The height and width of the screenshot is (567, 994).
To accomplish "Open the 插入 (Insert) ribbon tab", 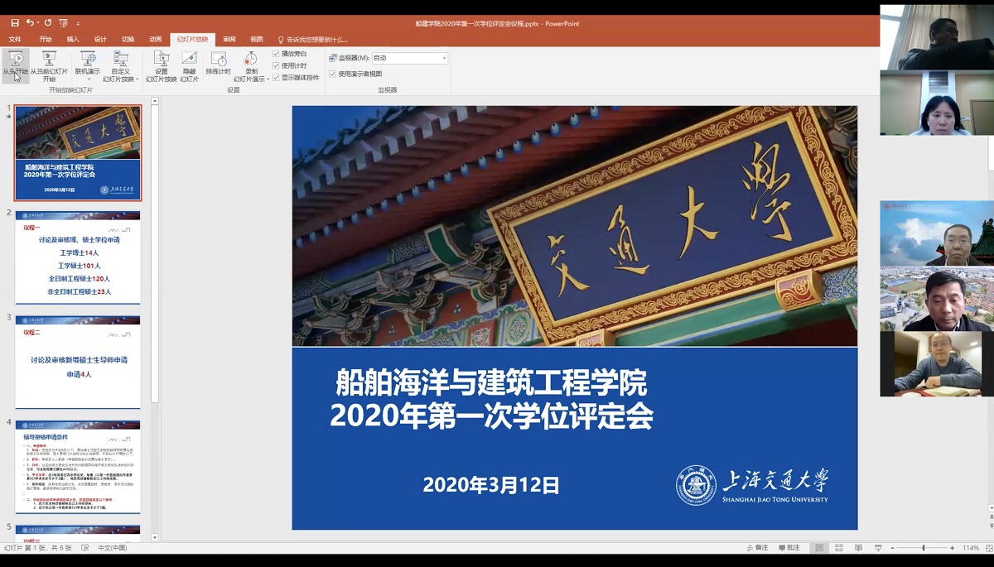I will (x=73, y=39).
